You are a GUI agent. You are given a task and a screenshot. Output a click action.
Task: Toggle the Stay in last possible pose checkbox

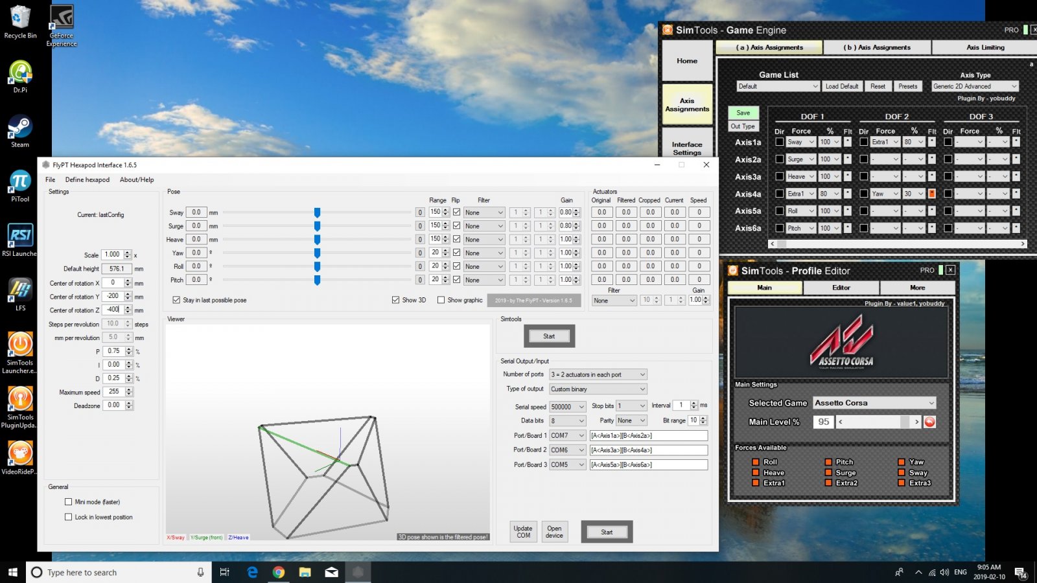(x=176, y=300)
